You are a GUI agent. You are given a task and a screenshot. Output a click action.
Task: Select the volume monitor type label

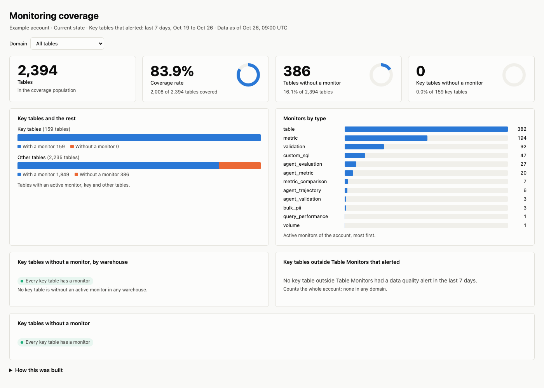coord(291,225)
